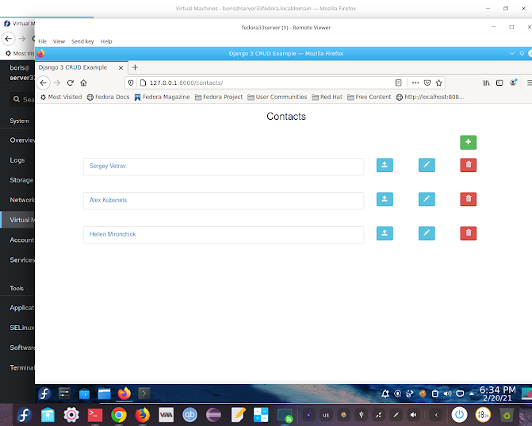Screen dimensions: 532x426
Task: Open Most Visited bookmark in inner Firefox
Action: (61, 97)
